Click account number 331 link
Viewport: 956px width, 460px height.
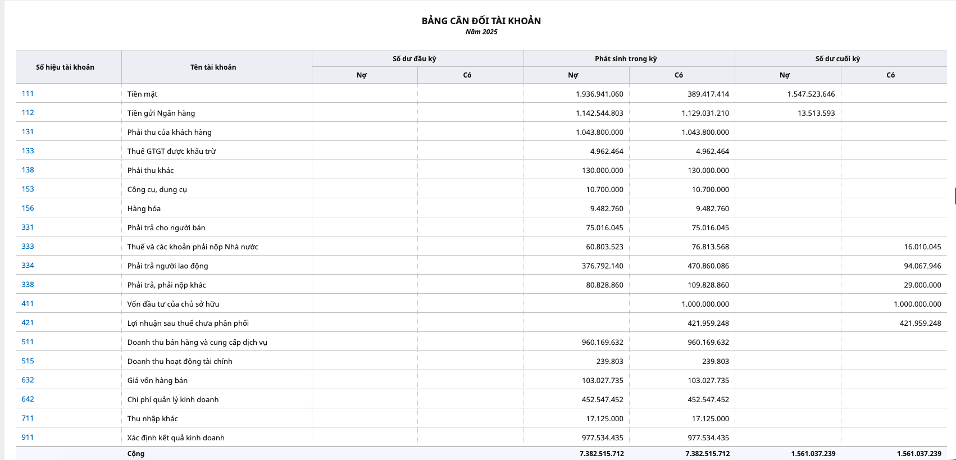click(x=28, y=227)
